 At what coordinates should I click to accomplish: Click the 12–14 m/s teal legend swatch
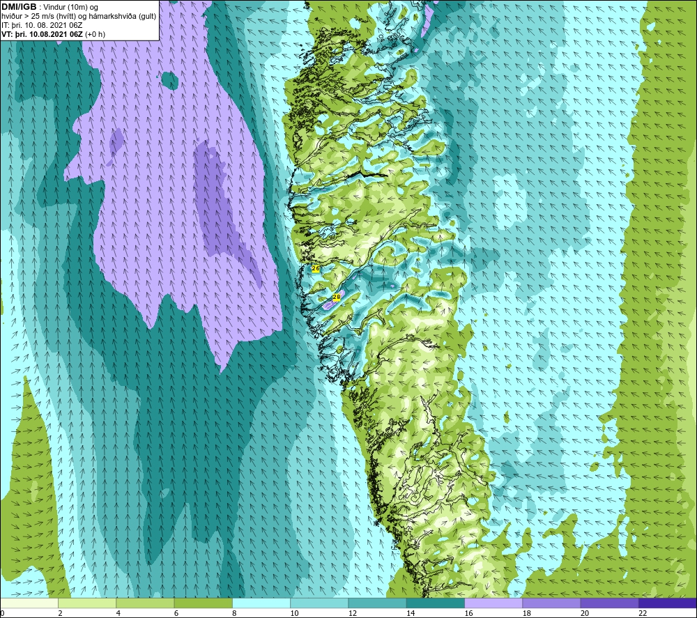[x=377, y=603]
